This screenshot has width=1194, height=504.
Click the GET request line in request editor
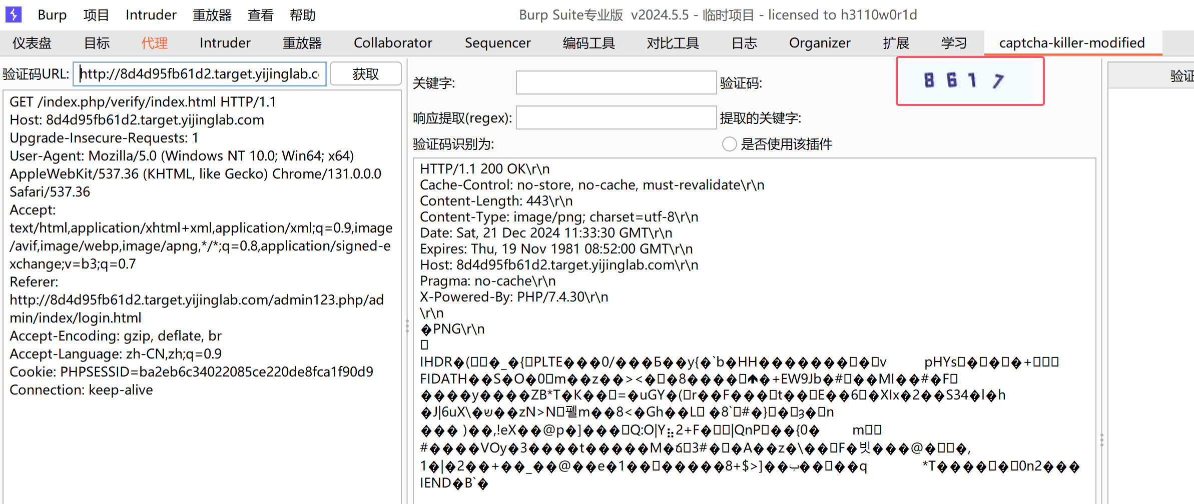point(143,102)
